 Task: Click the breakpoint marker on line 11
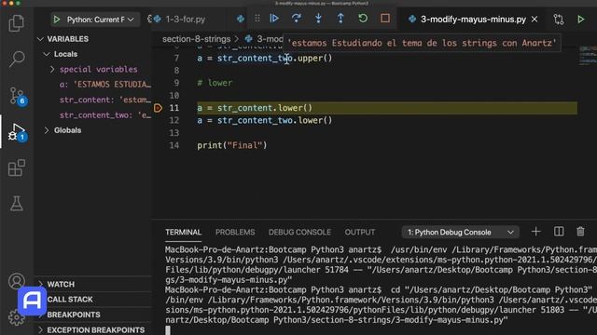158,108
